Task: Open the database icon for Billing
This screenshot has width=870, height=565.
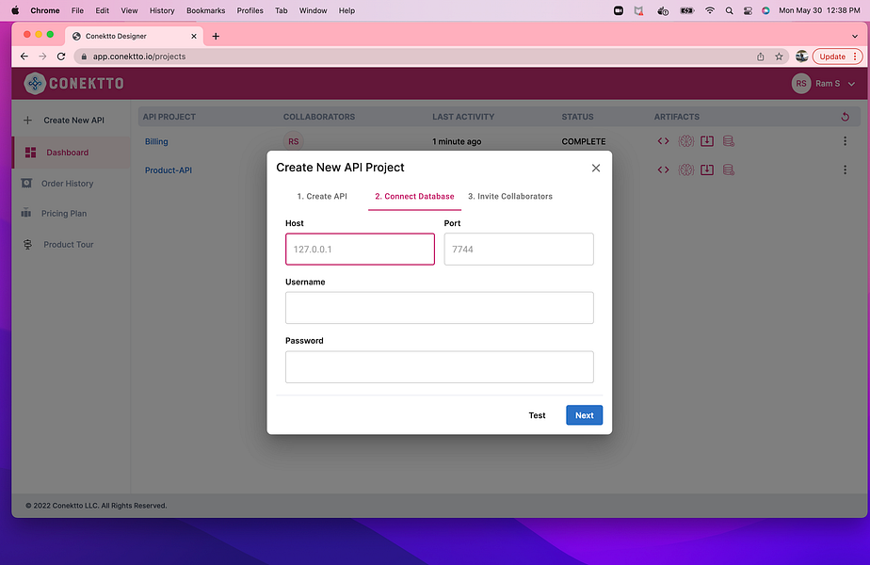Action: (x=729, y=141)
